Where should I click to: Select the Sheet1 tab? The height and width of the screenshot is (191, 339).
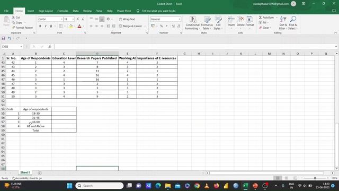coord(25,172)
